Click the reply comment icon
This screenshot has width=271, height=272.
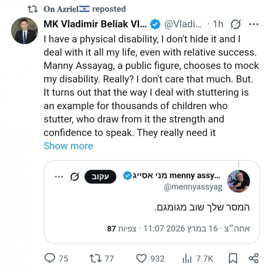[x=49, y=258]
